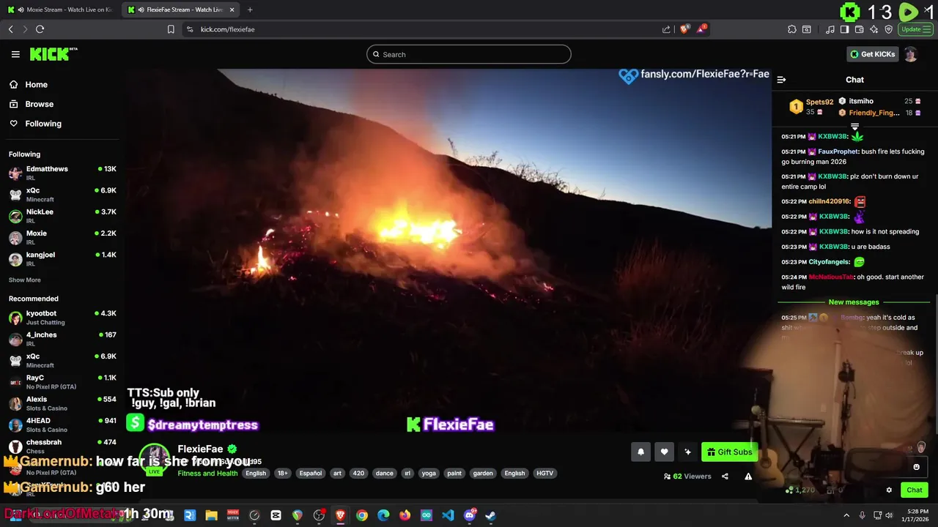This screenshot has height=527, width=938.
Task: Open Steam from taskbar
Action: click(491, 515)
